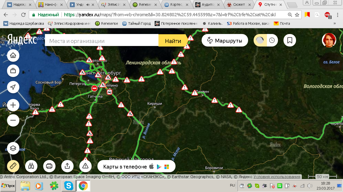Switch to the Элпис И tab

(114, 4)
